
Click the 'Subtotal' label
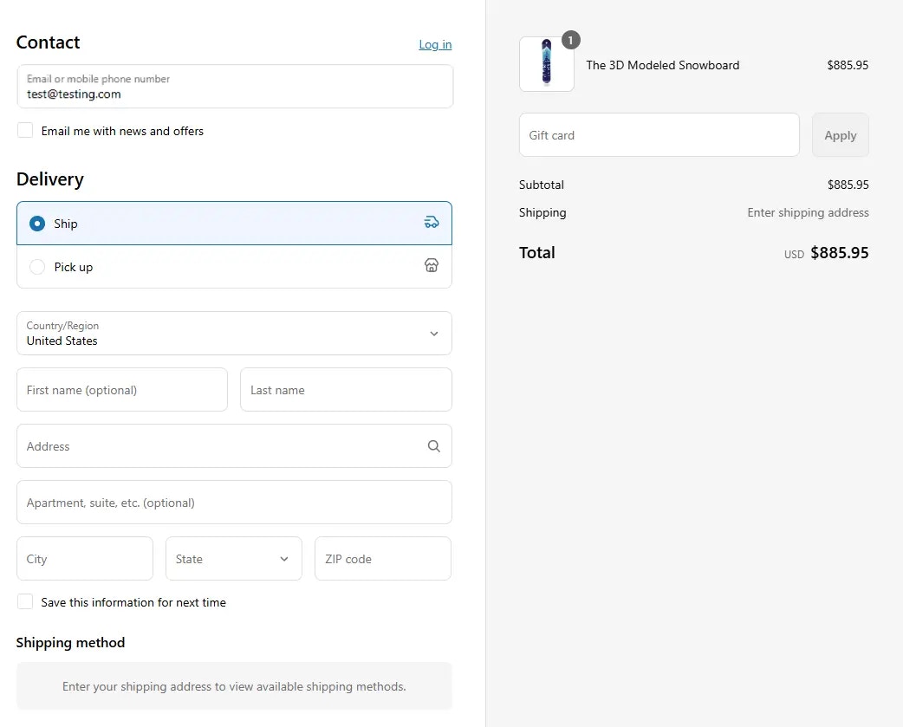click(542, 185)
